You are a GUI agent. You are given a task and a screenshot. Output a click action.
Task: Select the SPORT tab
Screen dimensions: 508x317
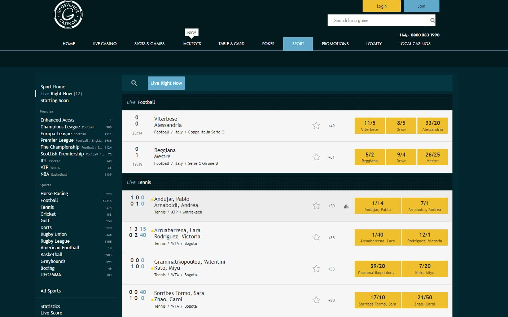[298, 44]
